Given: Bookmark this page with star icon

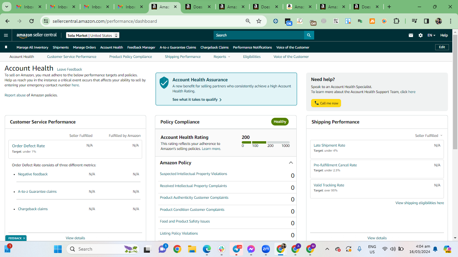Looking at the screenshot, I should (259, 21).
